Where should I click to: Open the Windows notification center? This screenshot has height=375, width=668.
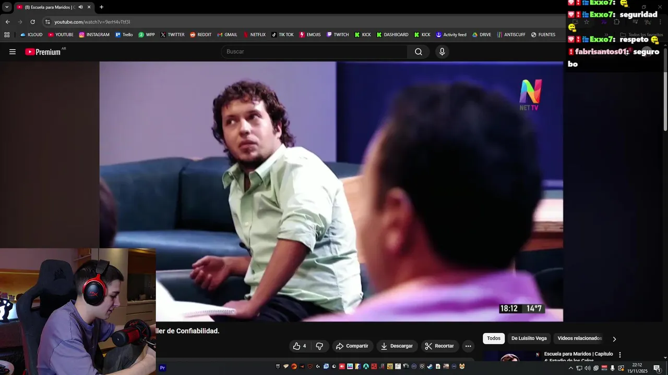coord(657,368)
